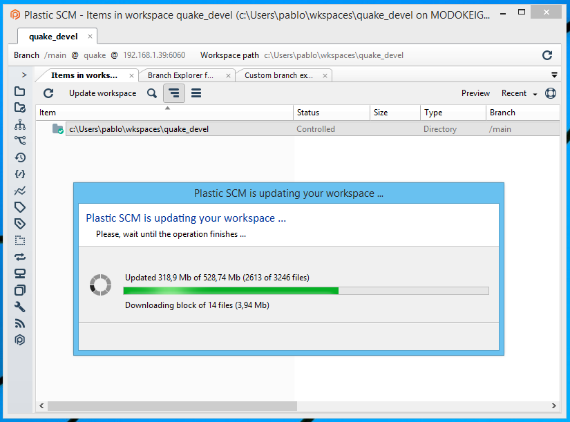This screenshot has height=422, width=570.
Task: Click the "Directory" type cell
Action: 440,129
